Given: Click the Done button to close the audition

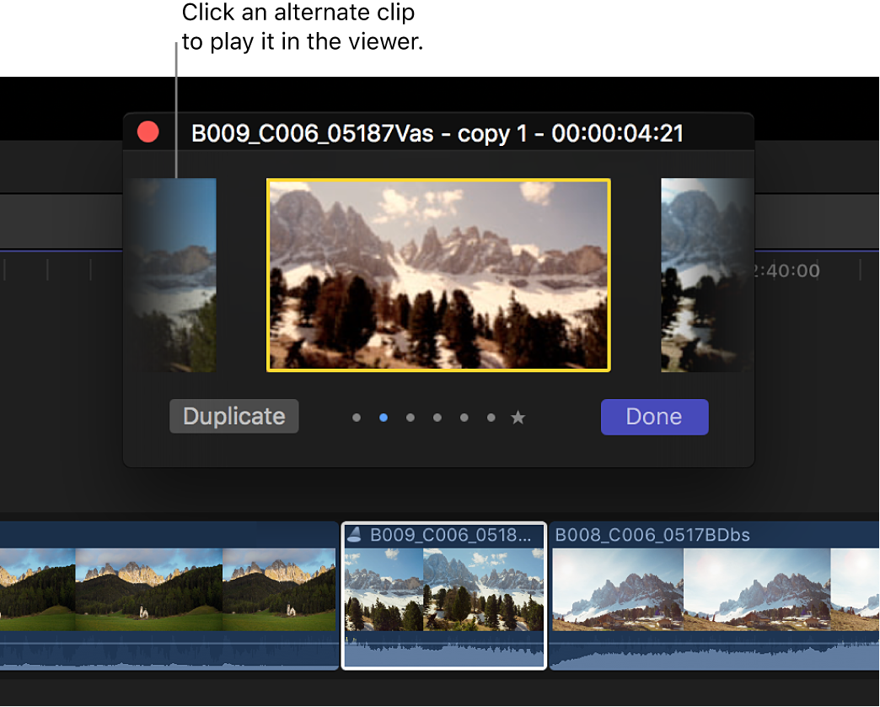Looking at the screenshot, I should point(655,417).
